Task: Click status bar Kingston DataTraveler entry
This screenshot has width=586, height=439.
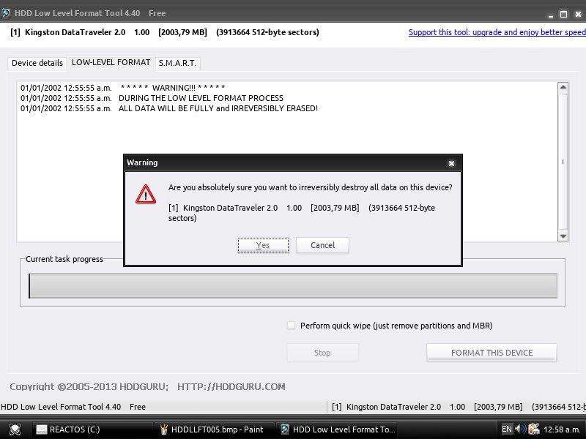Action: coord(459,407)
